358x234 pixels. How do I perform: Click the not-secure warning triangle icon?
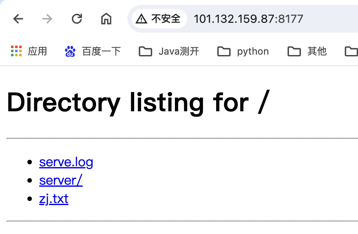click(141, 19)
